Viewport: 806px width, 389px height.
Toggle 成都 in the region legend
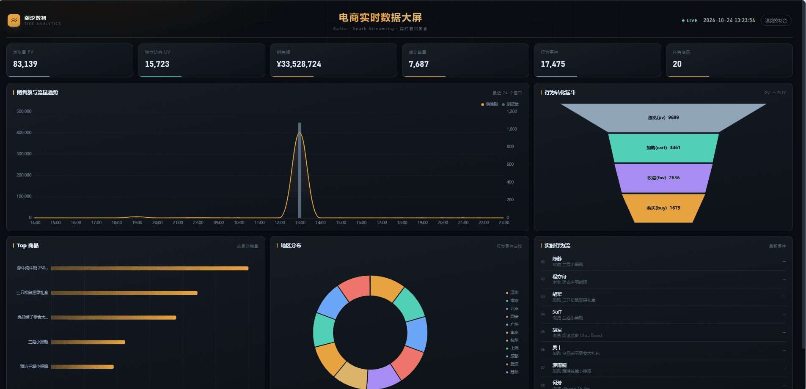(512, 356)
